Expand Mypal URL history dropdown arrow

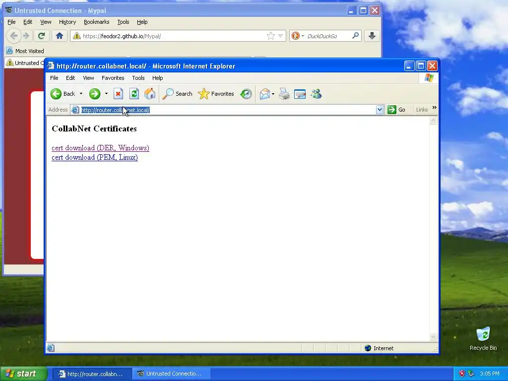click(x=281, y=36)
